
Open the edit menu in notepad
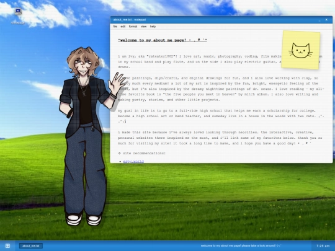point(123,27)
